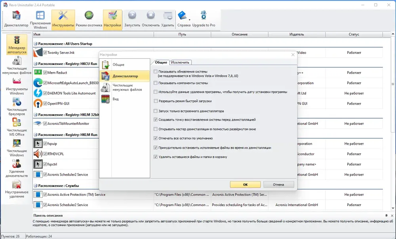The width and height of the screenshot is (396, 239).
Task: Collapse the Службы location group
Action: pos(36,186)
